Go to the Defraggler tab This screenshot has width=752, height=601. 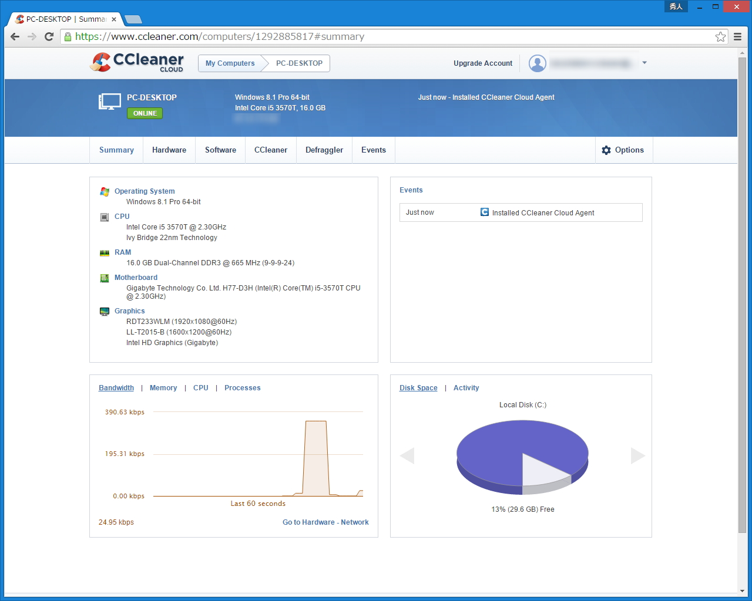[x=324, y=150]
